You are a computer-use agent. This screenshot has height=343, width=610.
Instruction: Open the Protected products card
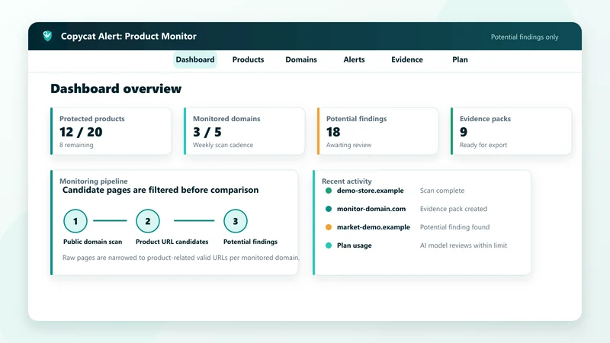pos(111,131)
